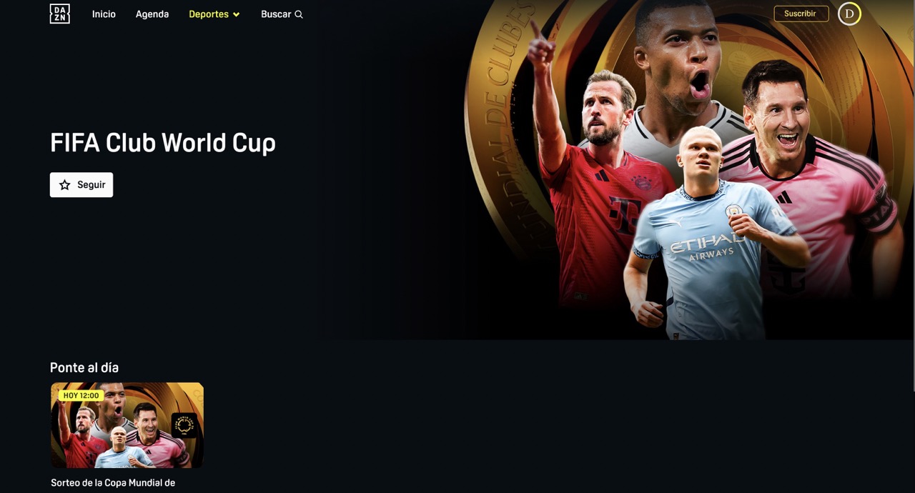Viewport: 915px width, 493px height.
Task: Click the Suscribir button
Action: tap(801, 14)
